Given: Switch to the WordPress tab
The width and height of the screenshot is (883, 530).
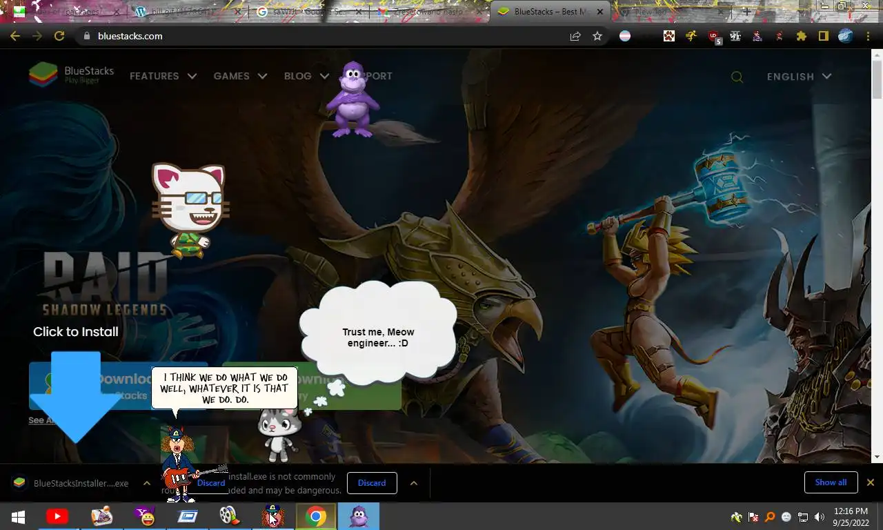Looking at the screenshot, I should tap(186, 12).
